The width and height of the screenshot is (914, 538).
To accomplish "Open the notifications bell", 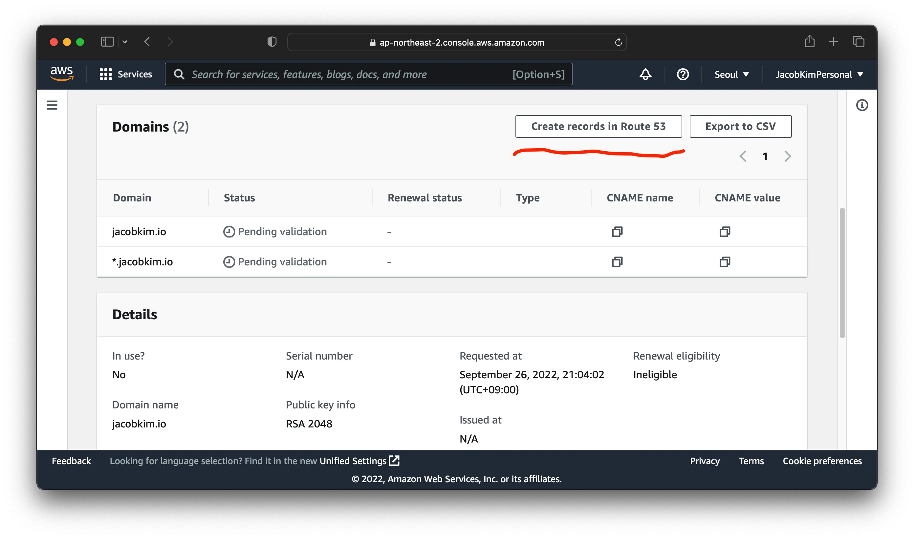I will pyautogui.click(x=645, y=74).
